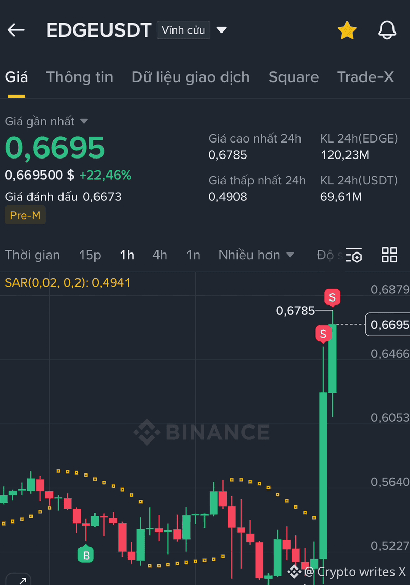Tap the 0,6785 high price label
This screenshot has height=585, width=410.
point(295,311)
